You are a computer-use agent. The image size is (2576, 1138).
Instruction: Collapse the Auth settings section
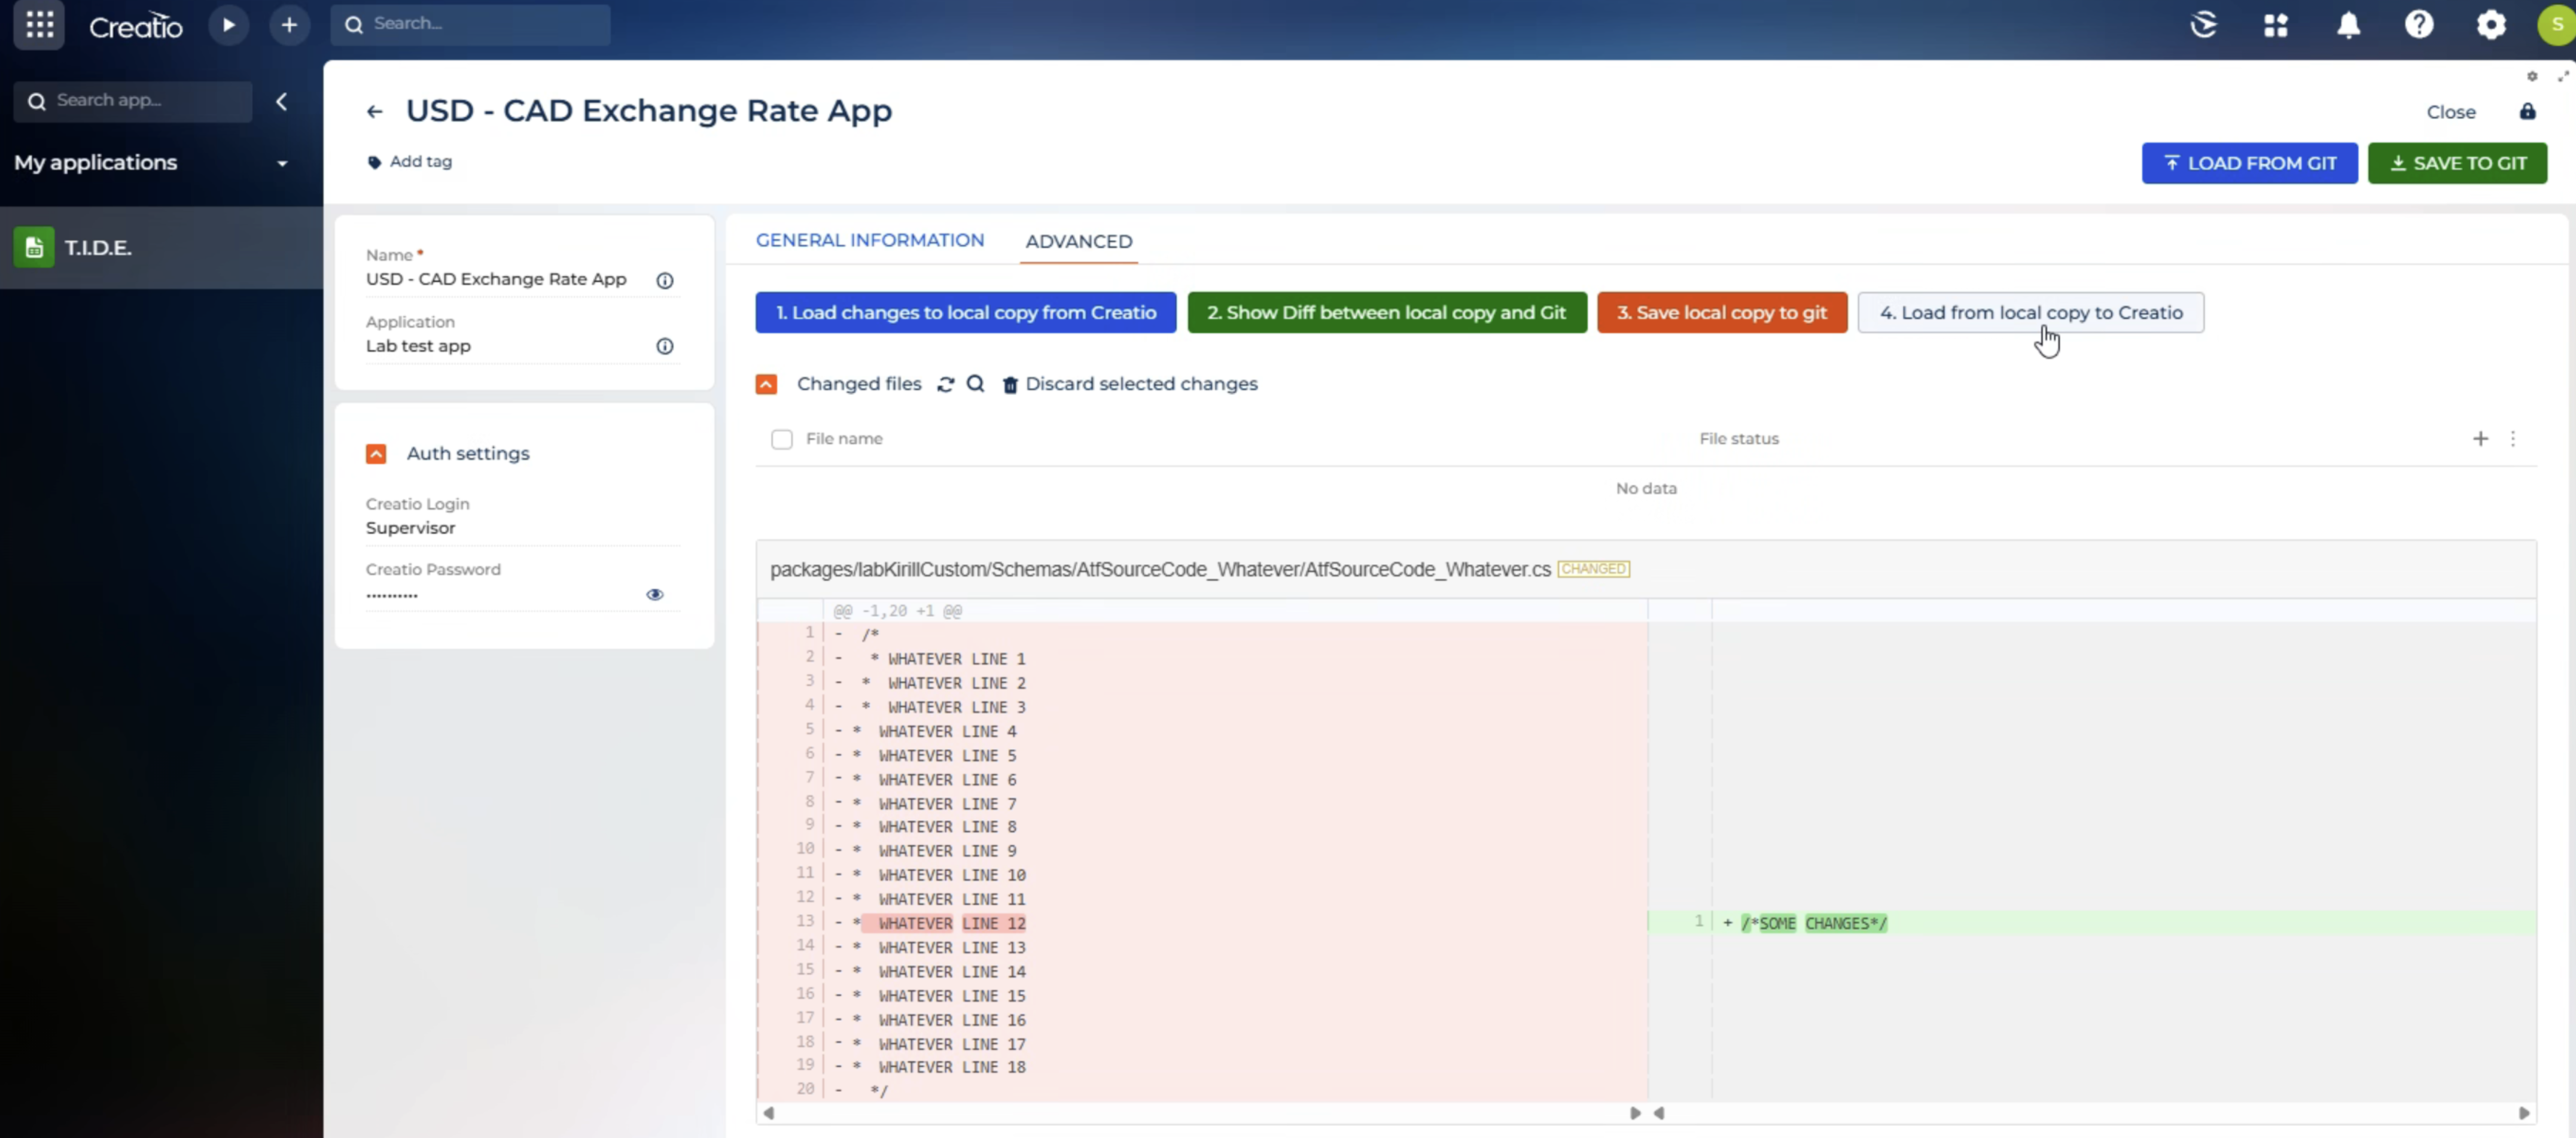[x=376, y=454]
